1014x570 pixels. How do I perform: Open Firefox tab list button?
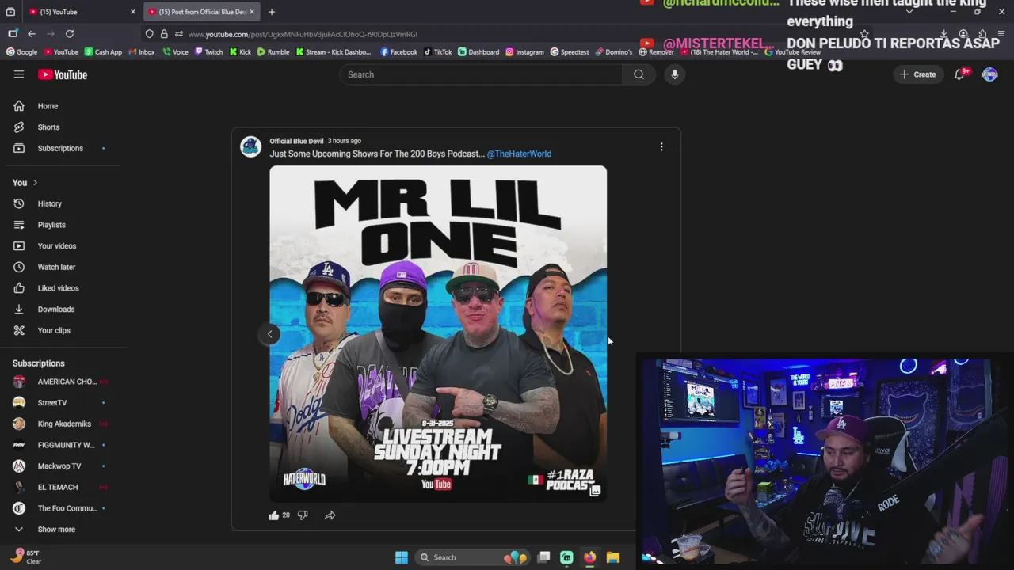10,12
